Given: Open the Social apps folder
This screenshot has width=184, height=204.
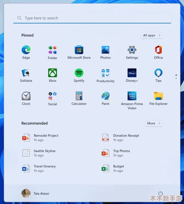Looking at the screenshot, I should point(52,96).
